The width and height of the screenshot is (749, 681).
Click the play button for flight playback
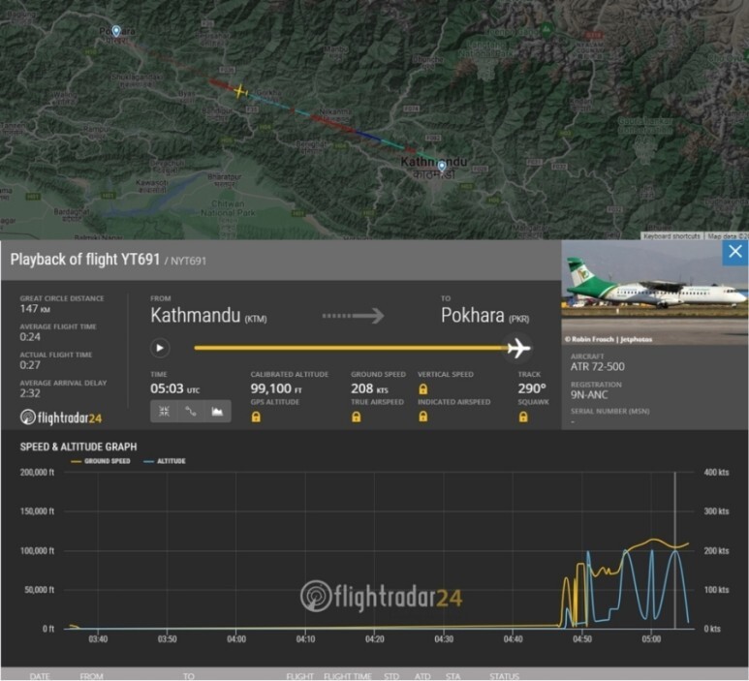tap(160, 348)
